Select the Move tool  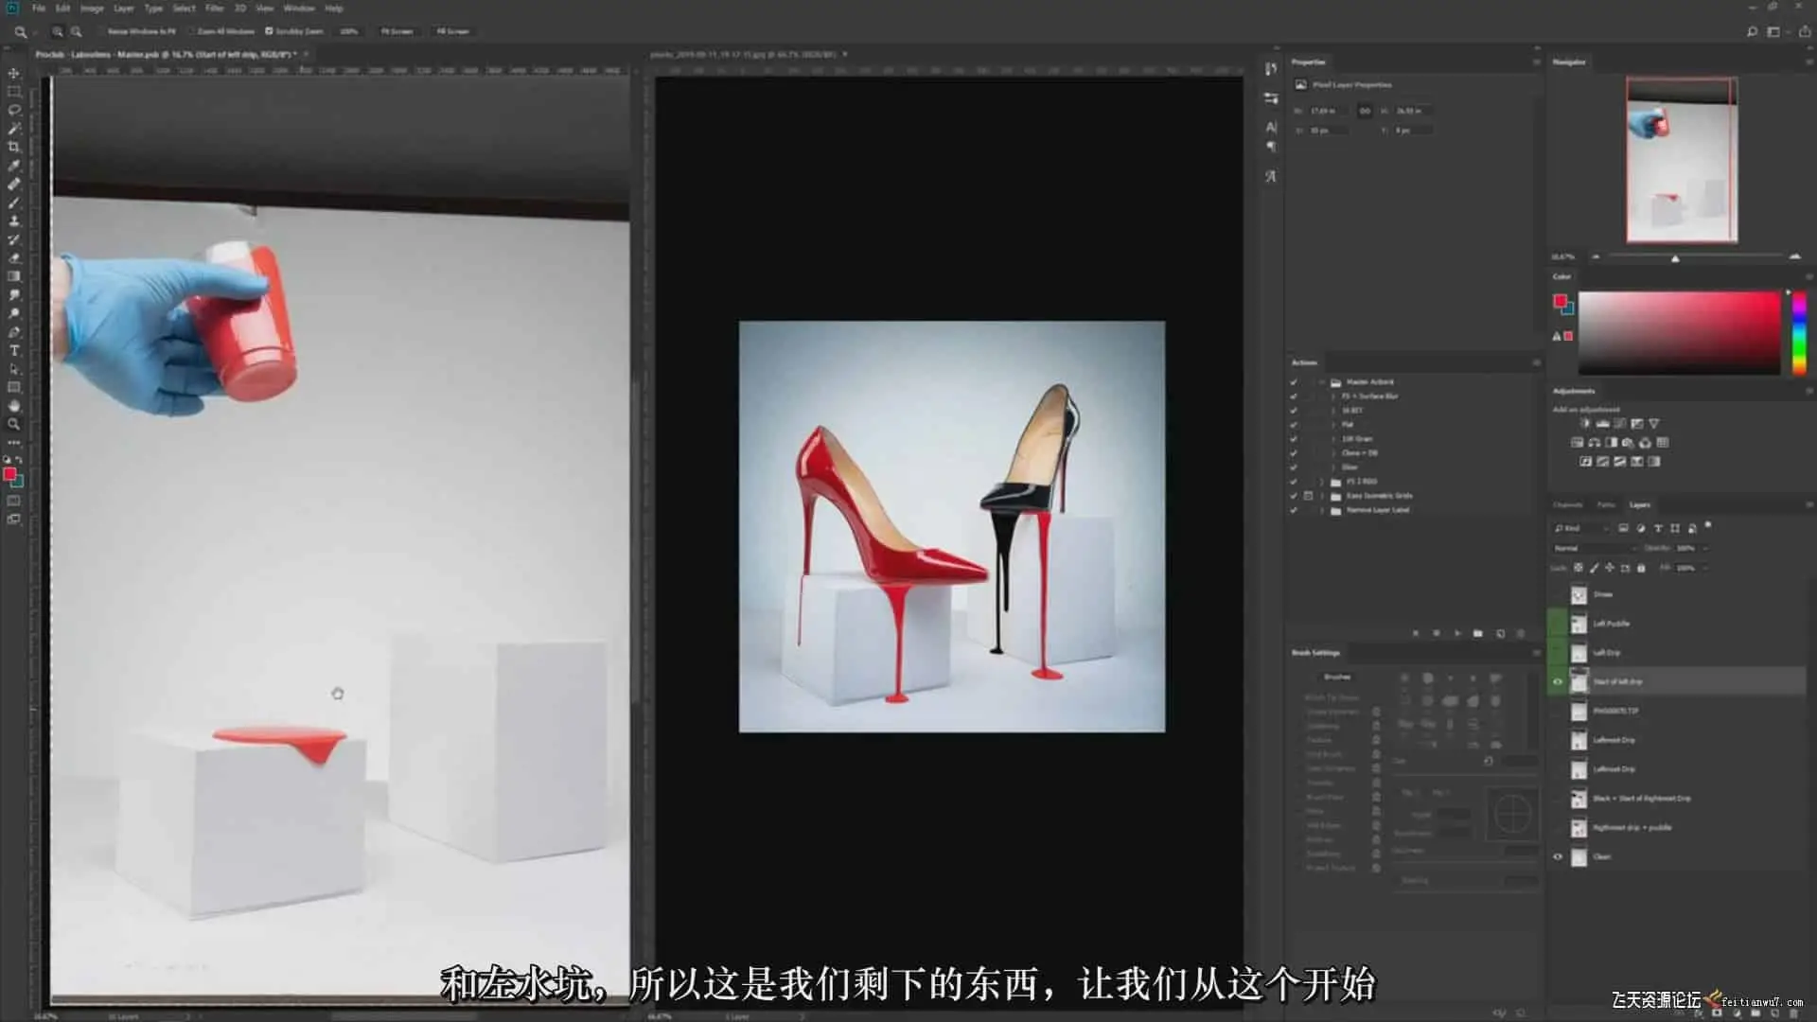click(13, 73)
